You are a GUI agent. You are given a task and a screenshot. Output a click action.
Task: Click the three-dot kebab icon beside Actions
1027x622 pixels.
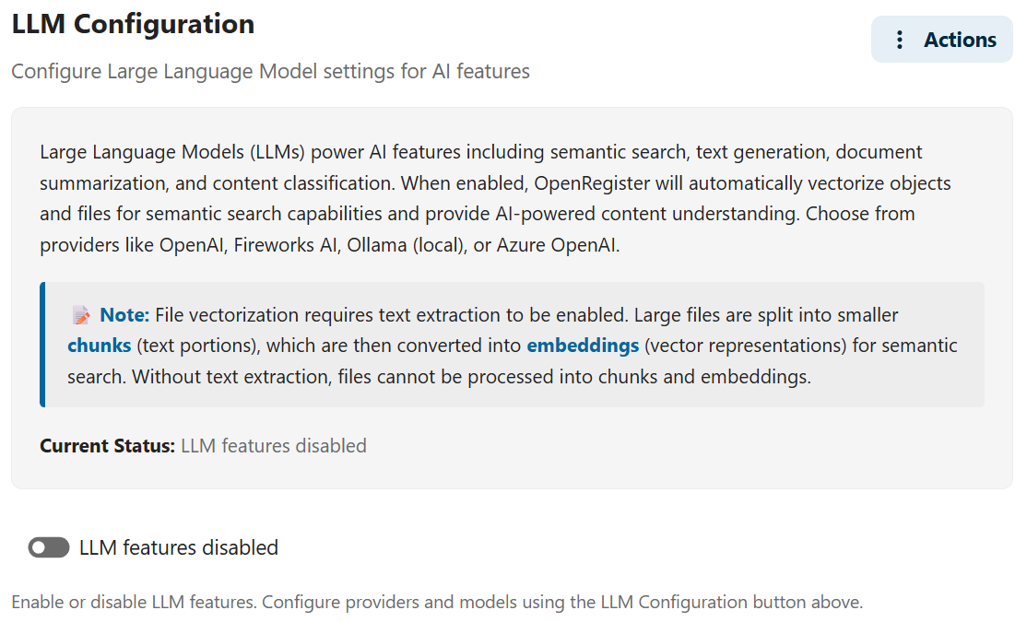(x=899, y=39)
